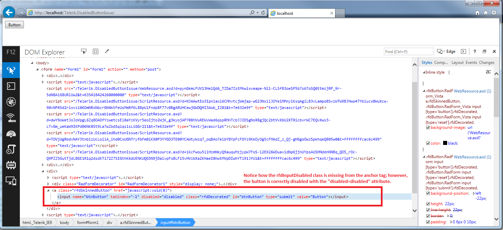Toggle the border: 0 property checkbox
The height and width of the screenshot is (230, 503).
pyautogui.click(x=428, y=216)
